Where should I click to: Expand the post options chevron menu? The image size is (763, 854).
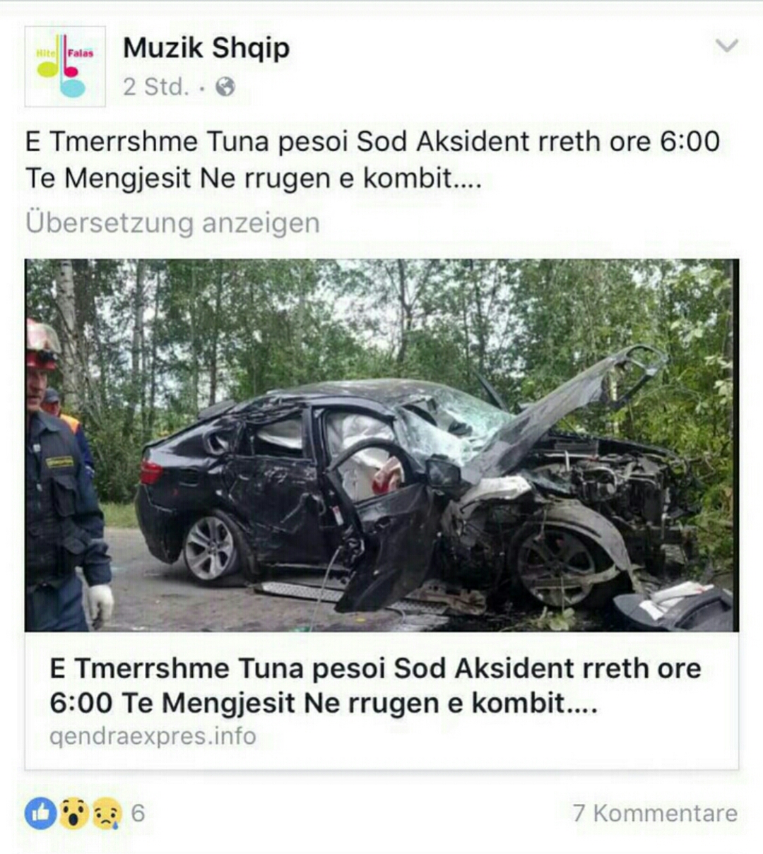click(x=726, y=46)
